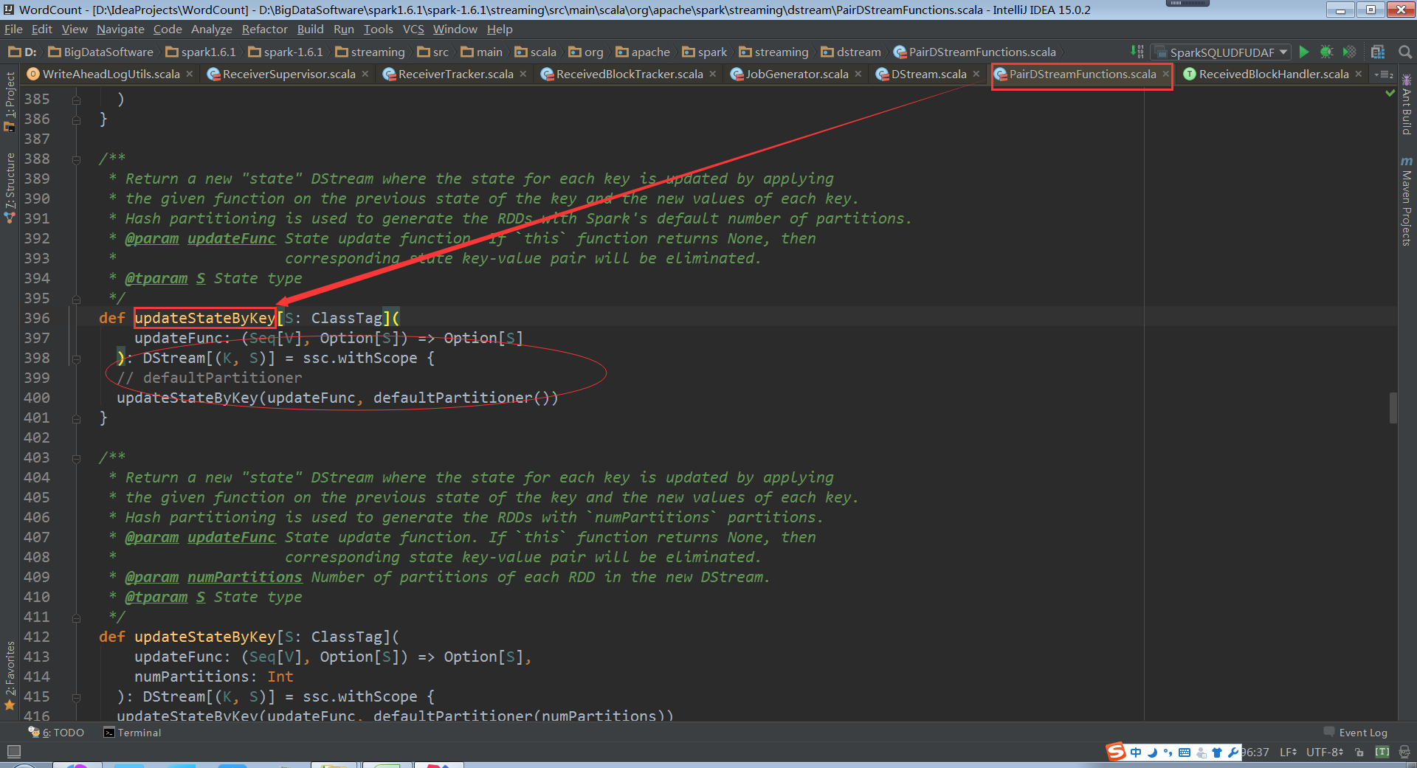The width and height of the screenshot is (1417, 768).
Task: Click the D: drive breadcrumb
Action: (x=22, y=52)
